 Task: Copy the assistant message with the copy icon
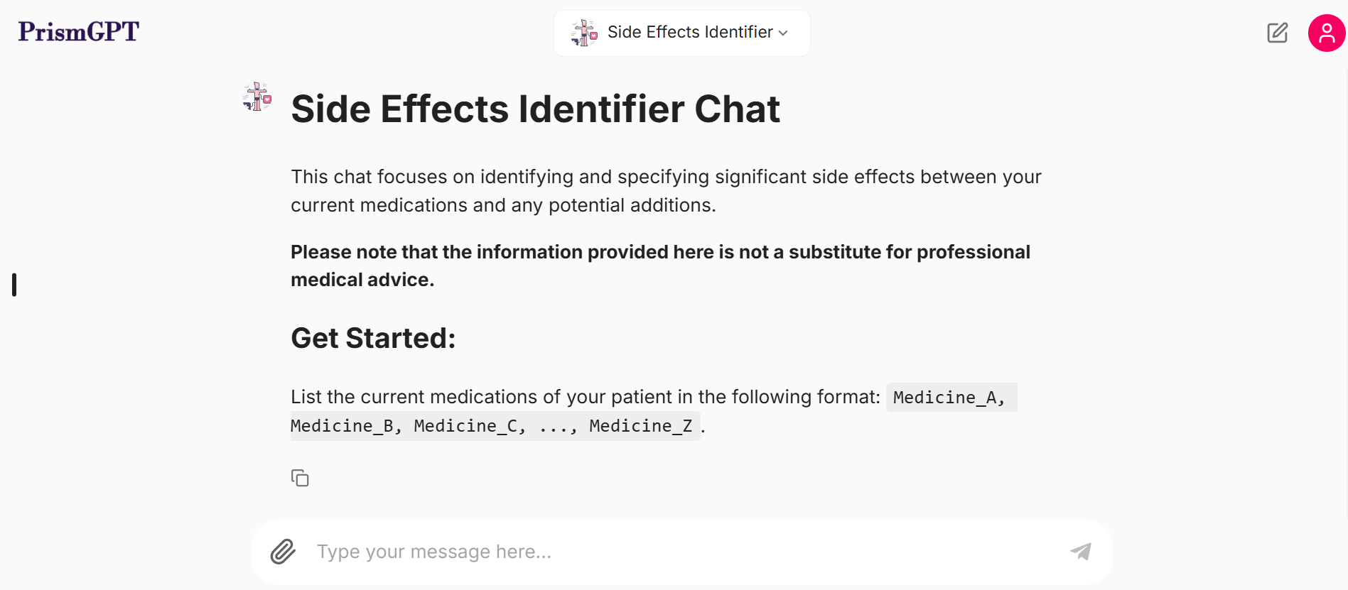[x=300, y=478]
